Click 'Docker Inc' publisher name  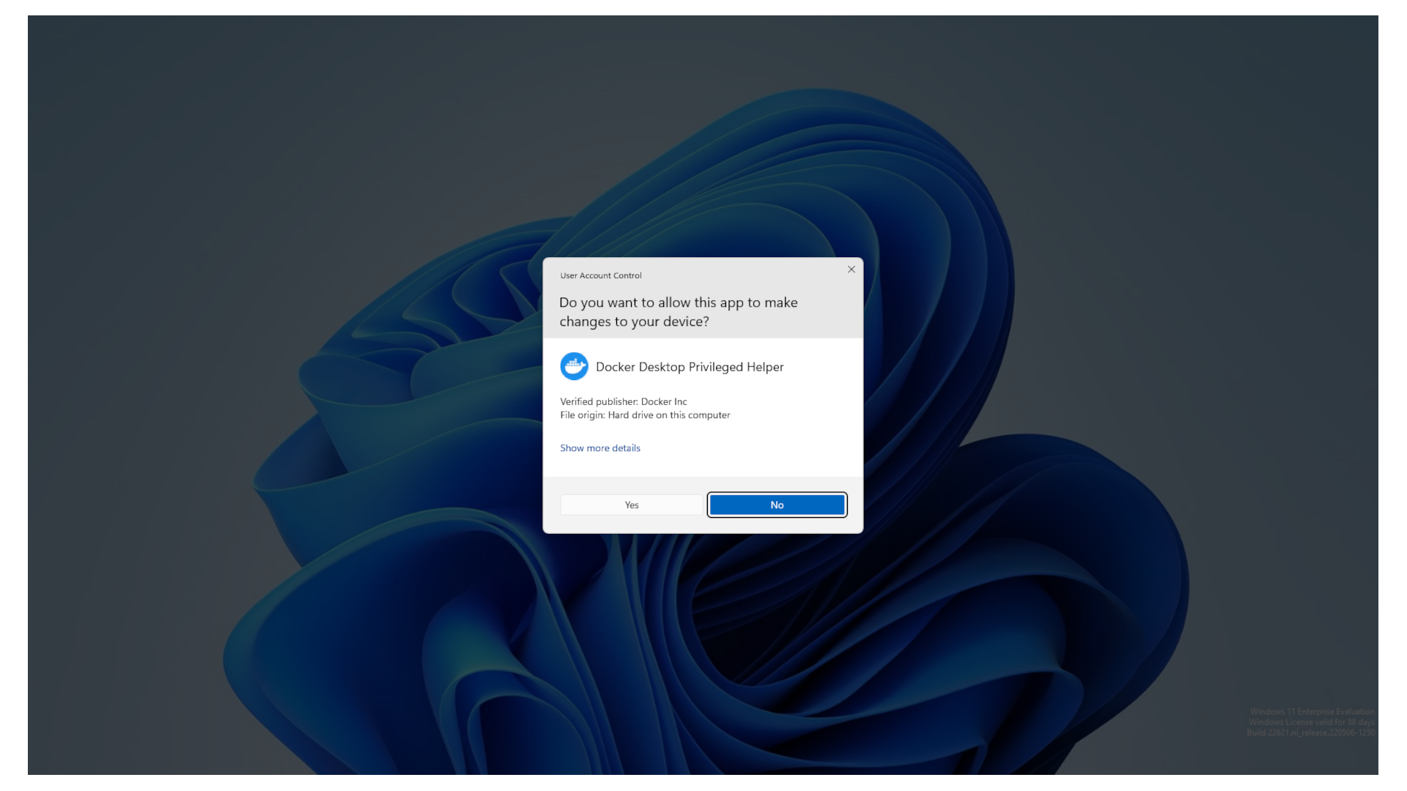click(x=664, y=401)
